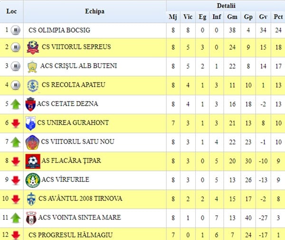Image resolution: width=285 pixels, height=240 pixels.
Task: Open the CS PROGRESUL HĂLMAGIU team link
Action: pyautogui.click(x=70, y=235)
